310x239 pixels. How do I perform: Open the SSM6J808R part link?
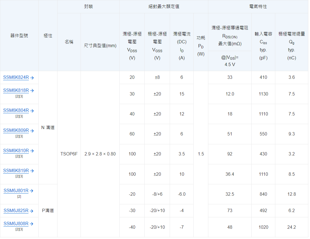click(x=16, y=224)
